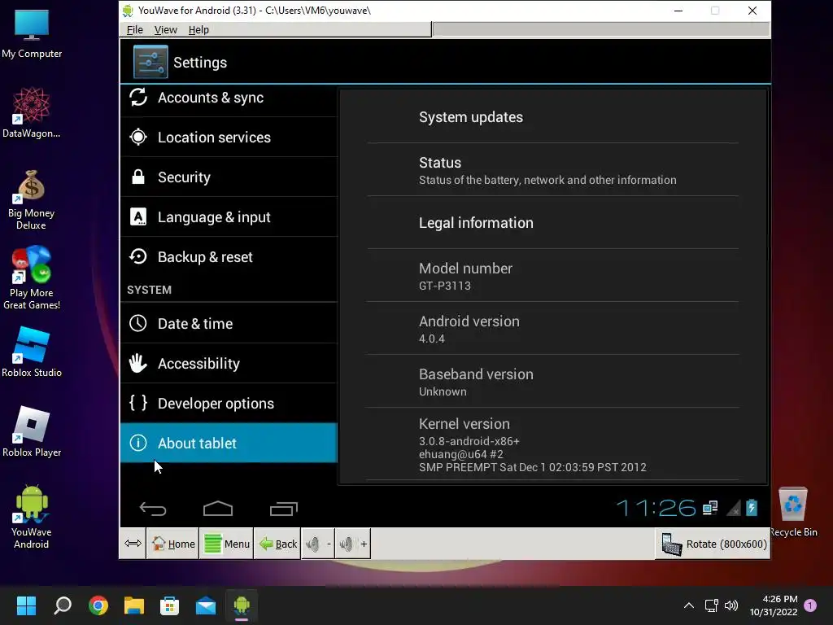Image resolution: width=833 pixels, height=625 pixels.
Task: Click Android network status icon
Action: (710, 508)
